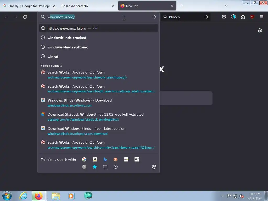Click the muted volume tray icon
Screen dimensions: 268x201
242,196
